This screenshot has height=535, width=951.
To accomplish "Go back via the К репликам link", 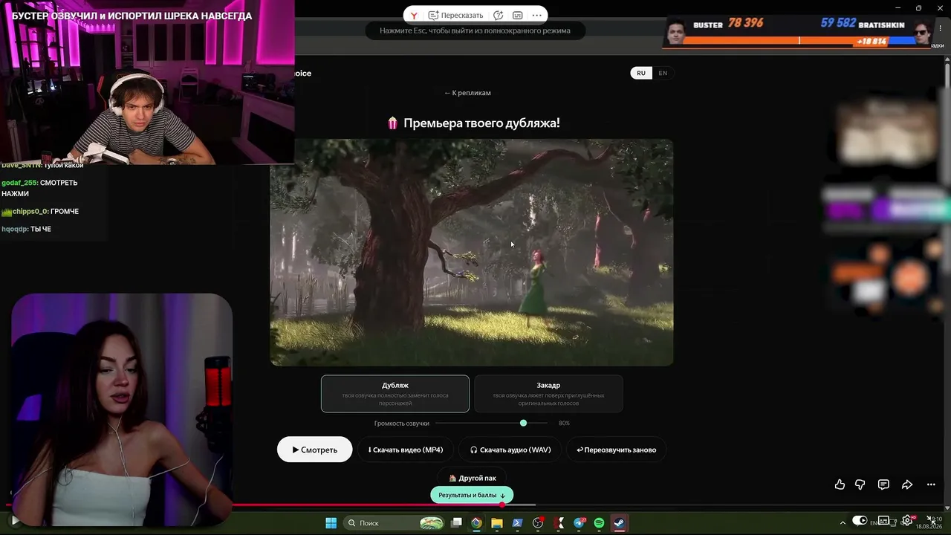I will (467, 93).
